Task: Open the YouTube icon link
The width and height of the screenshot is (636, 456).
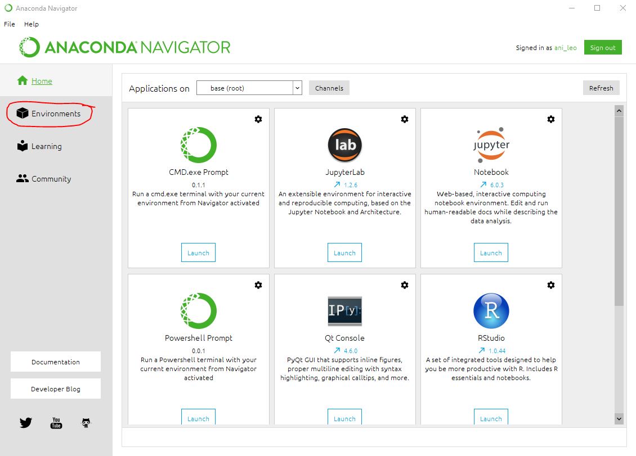Action: pos(56,423)
